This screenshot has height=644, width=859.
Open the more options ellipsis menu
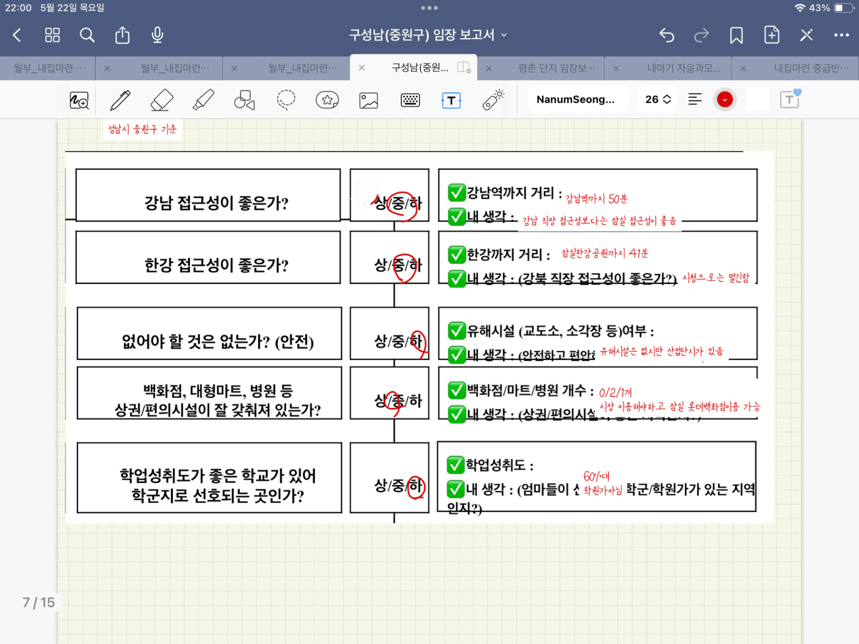pos(841,35)
